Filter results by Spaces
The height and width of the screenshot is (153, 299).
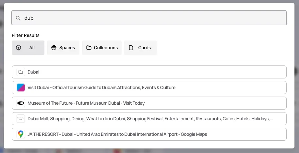point(63,48)
